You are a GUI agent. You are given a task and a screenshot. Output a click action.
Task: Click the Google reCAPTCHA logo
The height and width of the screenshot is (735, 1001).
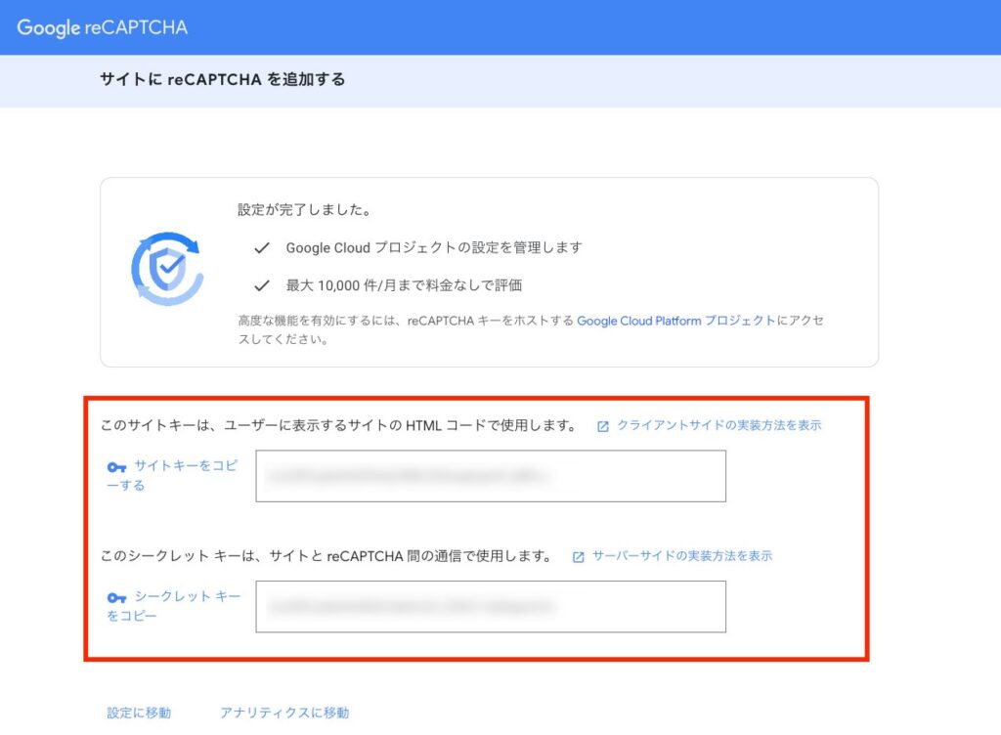pyautogui.click(x=102, y=27)
